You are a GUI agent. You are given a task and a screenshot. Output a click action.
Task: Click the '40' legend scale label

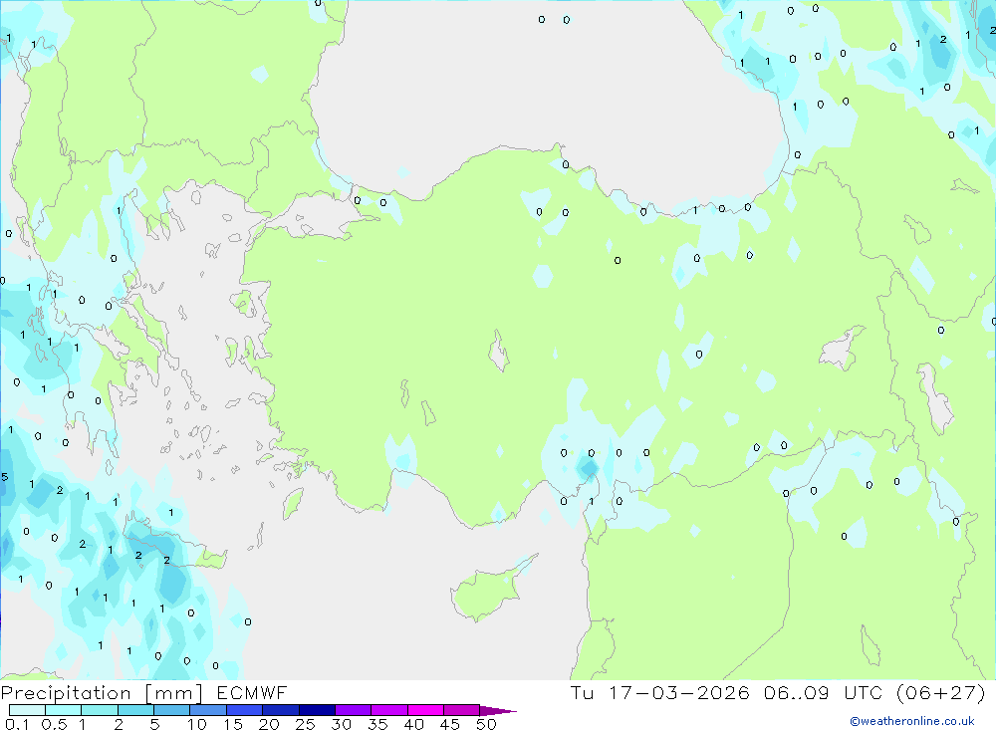pos(414,724)
